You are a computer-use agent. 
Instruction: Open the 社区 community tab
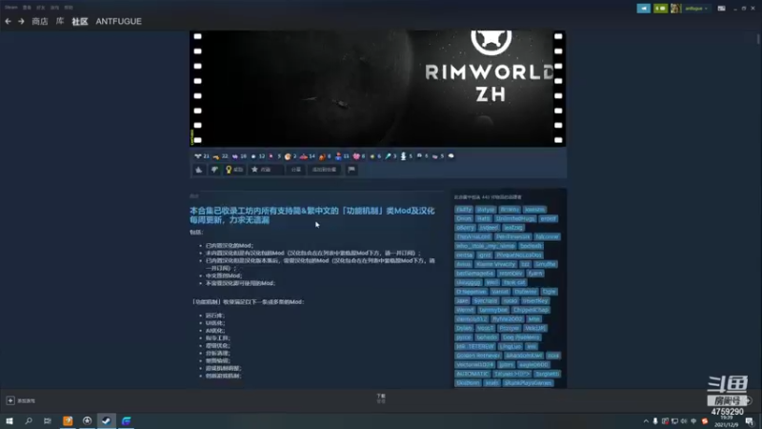pos(80,21)
